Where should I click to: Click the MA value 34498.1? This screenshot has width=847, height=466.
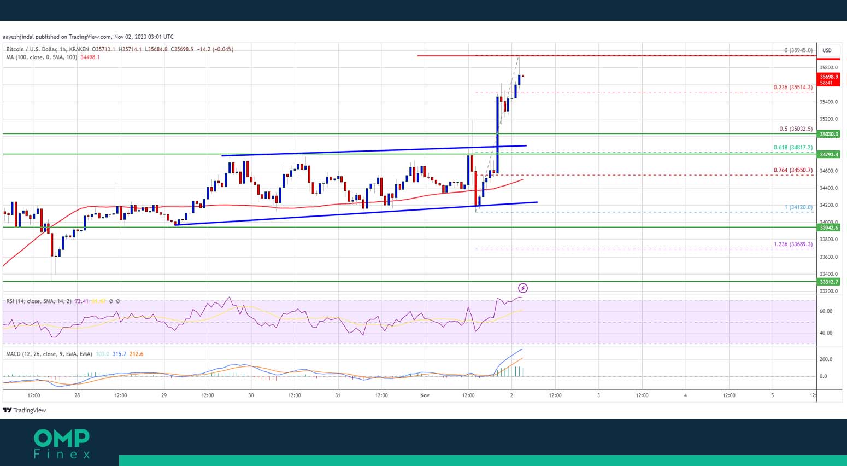point(90,57)
